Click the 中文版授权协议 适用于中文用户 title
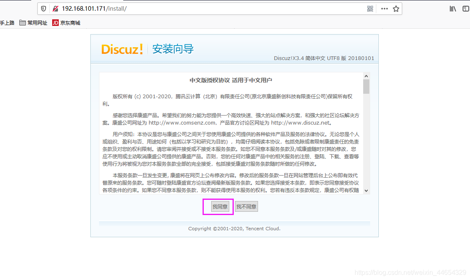This screenshot has height=280, width=470. pos(231,80)
